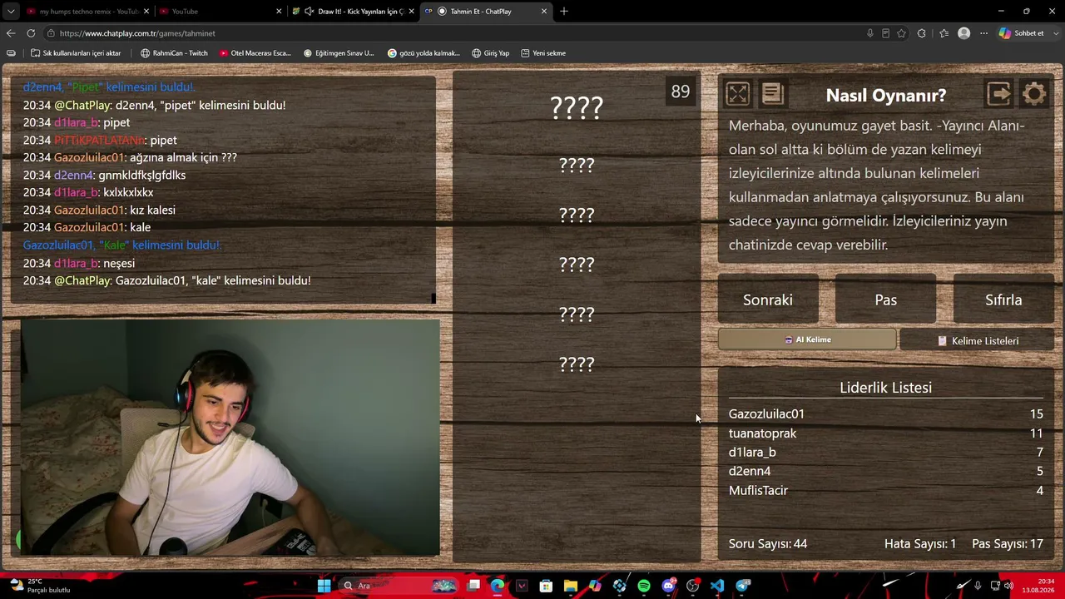This screenshot has height=599, width=1065.
Task: Open Microsoft Store from the taskbar
Action: pos(546,586)
